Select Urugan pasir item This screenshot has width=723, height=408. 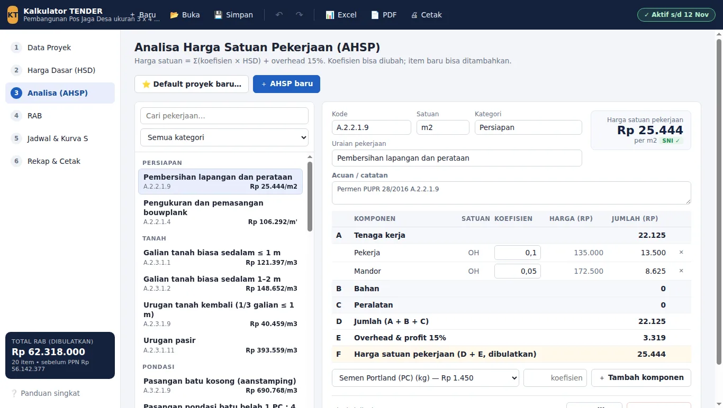tap(220, 345)
